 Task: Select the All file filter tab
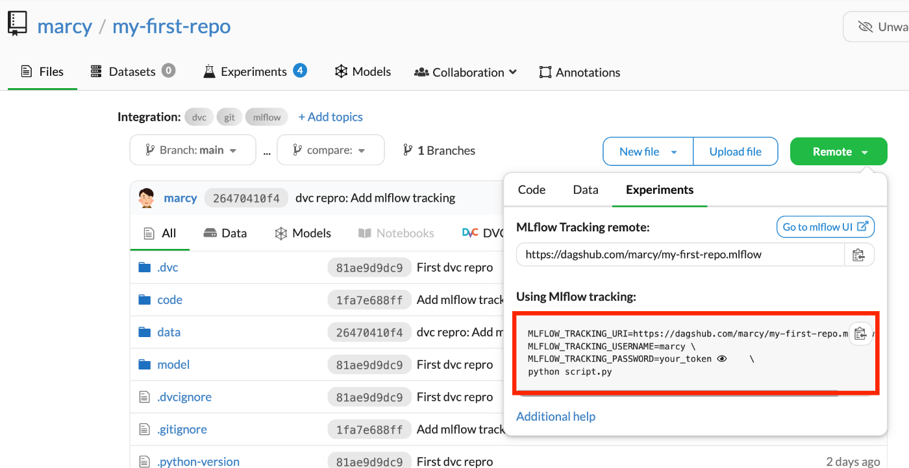[x=160, y=233]
